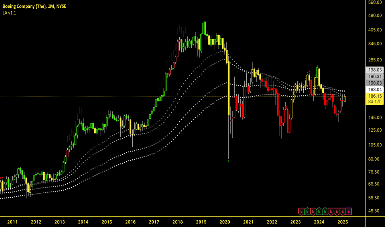This screenshot has width=385, height=227.
Task: Click the 560.00 price axis value
Action: pos(375,2)
